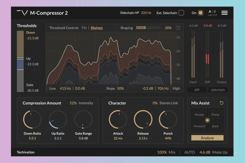Viewport: 245px width, 163px height.
Task: Reset Mix Assist with the circular arrow
Action: coord(221,103)
